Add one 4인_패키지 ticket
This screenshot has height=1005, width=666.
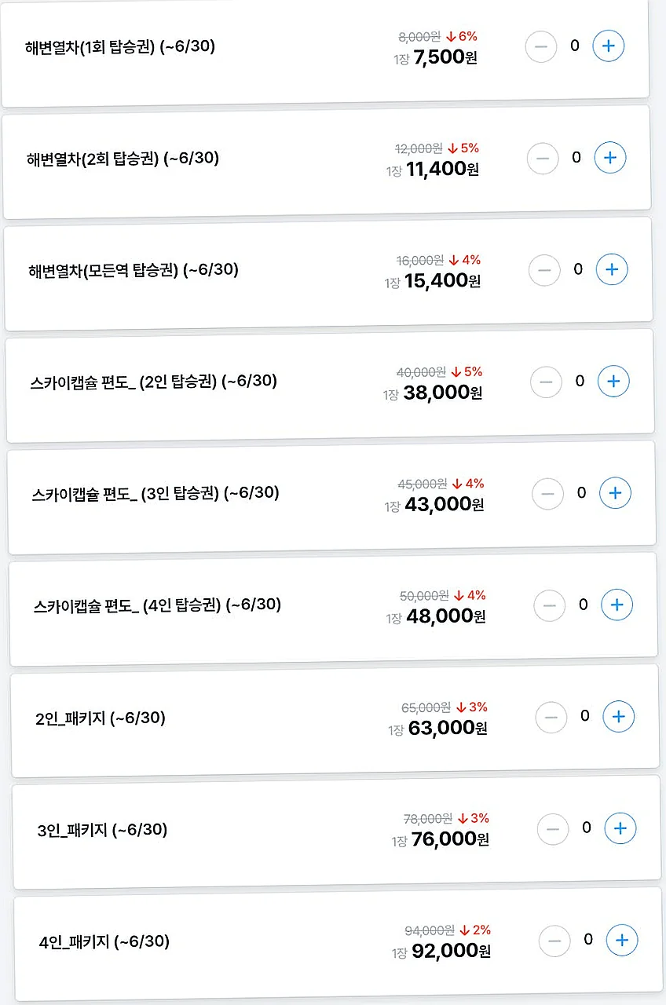point(622,940)
